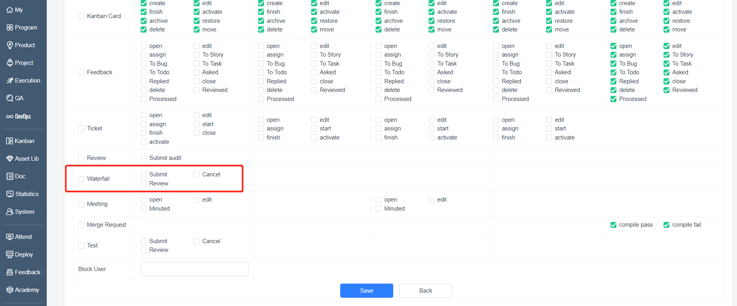Select the Execution sidebar icon
Viewport: 737px width, 306px height.
point(10,81)
